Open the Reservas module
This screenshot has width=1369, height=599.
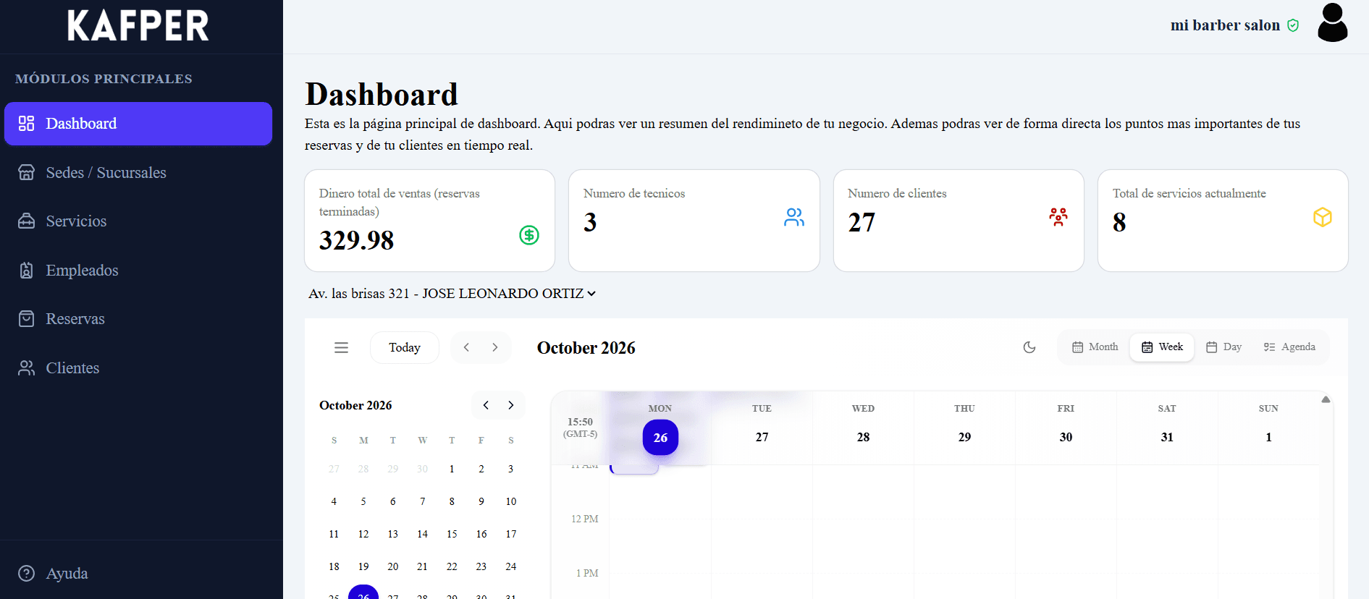[138, 319]
